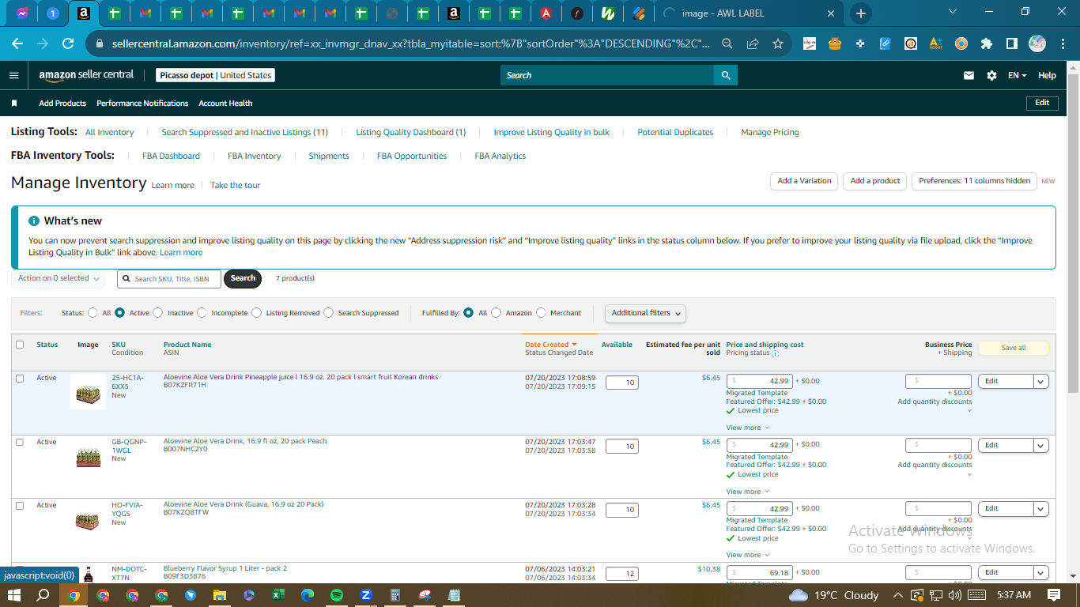
Task: Open the Chrome tab search chevron
Action: (x=952, y=12)
